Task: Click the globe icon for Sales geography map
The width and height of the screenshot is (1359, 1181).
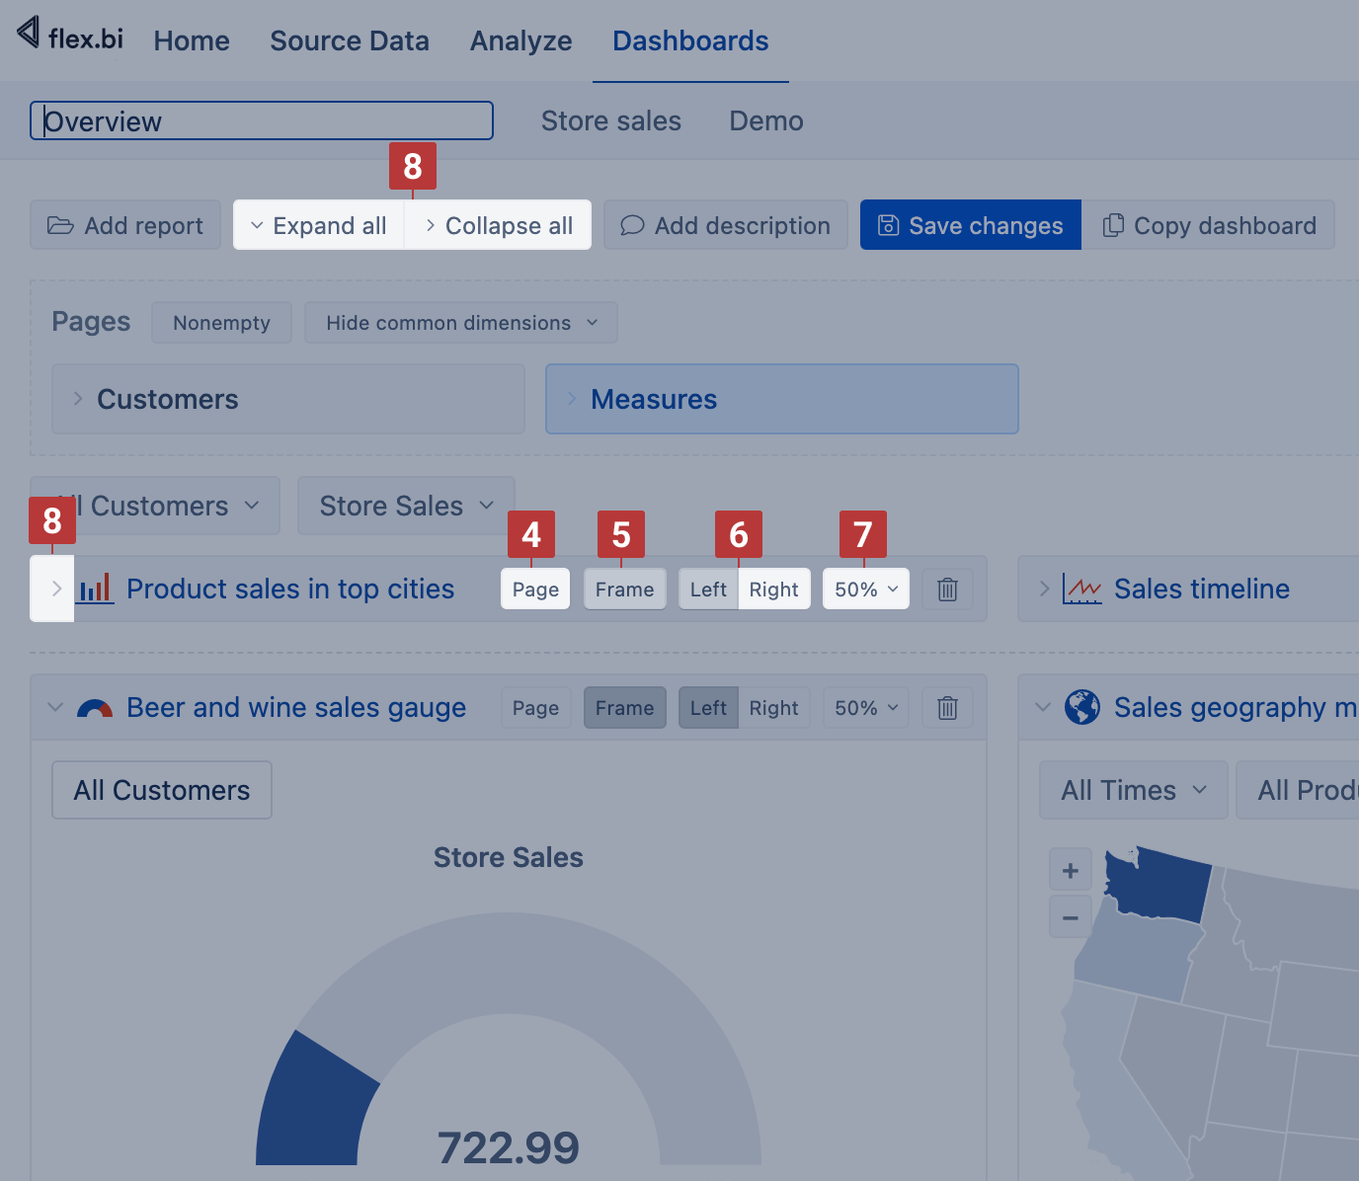Action: (x=1082, y=707)
